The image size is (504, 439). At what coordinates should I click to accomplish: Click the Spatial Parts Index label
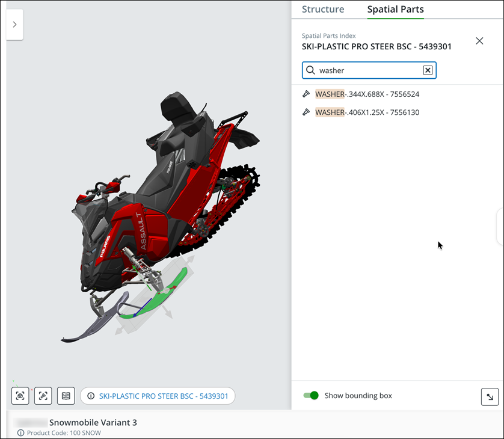click(328, 35)
